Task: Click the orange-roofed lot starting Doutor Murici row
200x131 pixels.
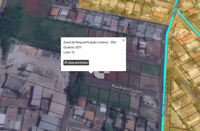Action: pyautogui.click(x=54, y=13)
